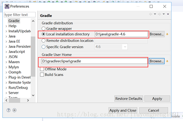The height and width of the screenshot is (121, 183).
Task: Expand the Remote Systems tree node
Action: click(6, 83)
